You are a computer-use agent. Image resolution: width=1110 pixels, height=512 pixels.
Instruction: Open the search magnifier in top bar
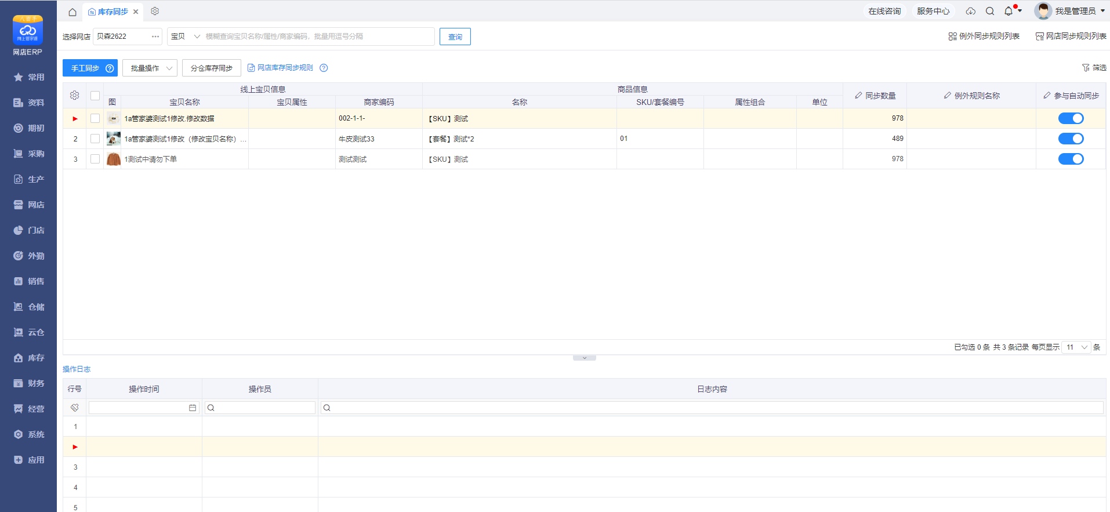click(x=990, y=11)
